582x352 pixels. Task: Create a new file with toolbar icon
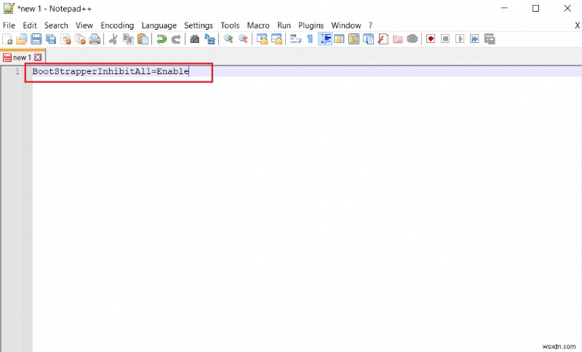[x=7, y=39]
